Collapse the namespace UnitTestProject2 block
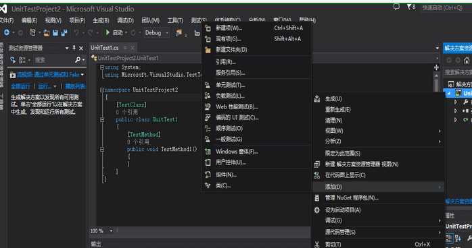The width and height of the screenshot is (472, 248). 102,90
